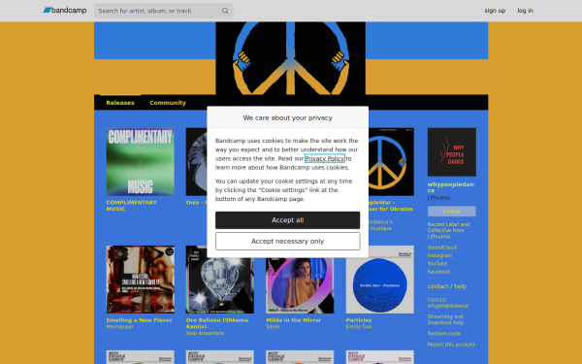Open the Particles title link

click(359, 320)
